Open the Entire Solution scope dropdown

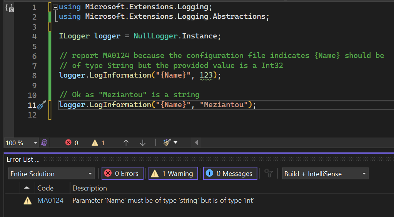pos(51,174)
